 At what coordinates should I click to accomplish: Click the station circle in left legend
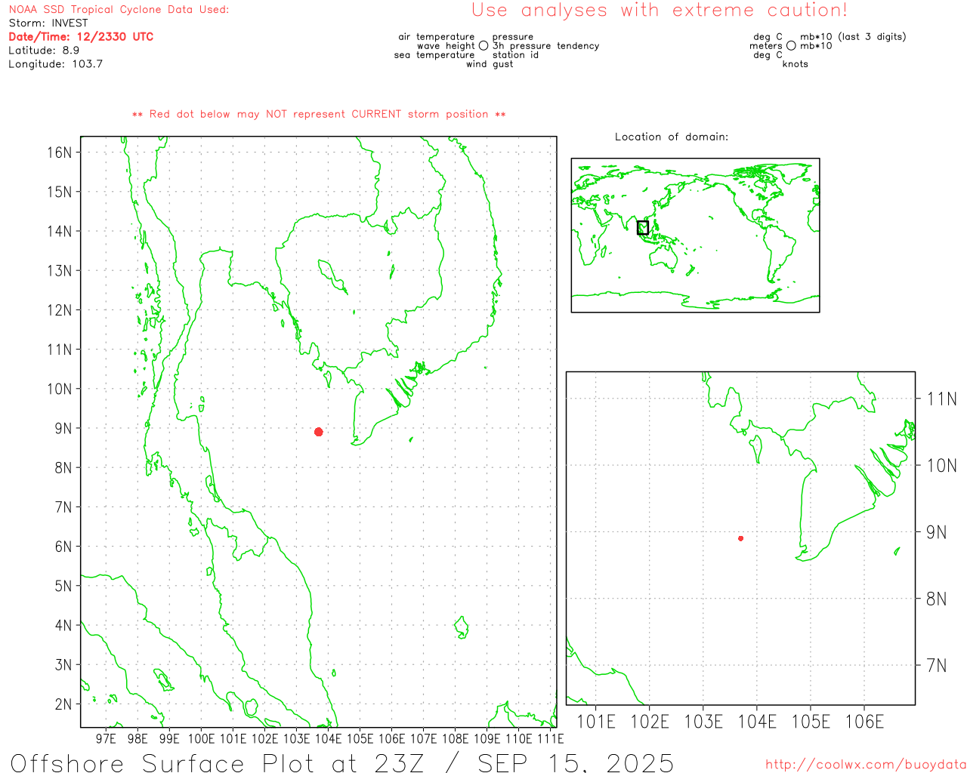point(483,46)
